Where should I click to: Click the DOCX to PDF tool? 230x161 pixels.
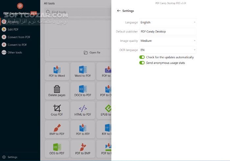(x=82, y=91)
